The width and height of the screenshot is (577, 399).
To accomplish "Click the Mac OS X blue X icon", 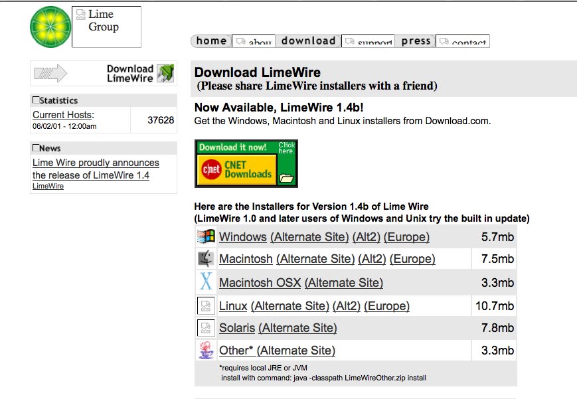I will (206, 281).
